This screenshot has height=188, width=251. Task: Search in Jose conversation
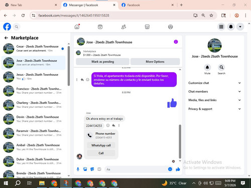tap(221, 68)
